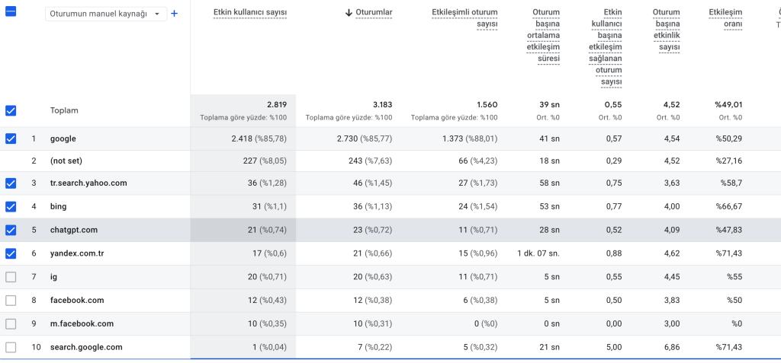This screenshot has height=363, width=781.
Task: Click the deselect-all checkbox in table header
Action: tap(11, 13)
